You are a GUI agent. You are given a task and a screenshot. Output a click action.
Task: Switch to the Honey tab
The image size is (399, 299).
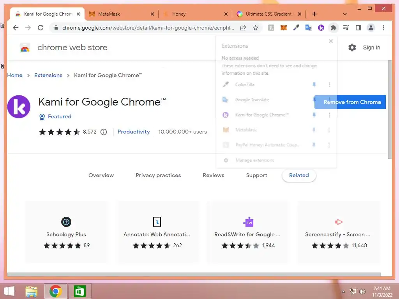(x=195, y=14)
